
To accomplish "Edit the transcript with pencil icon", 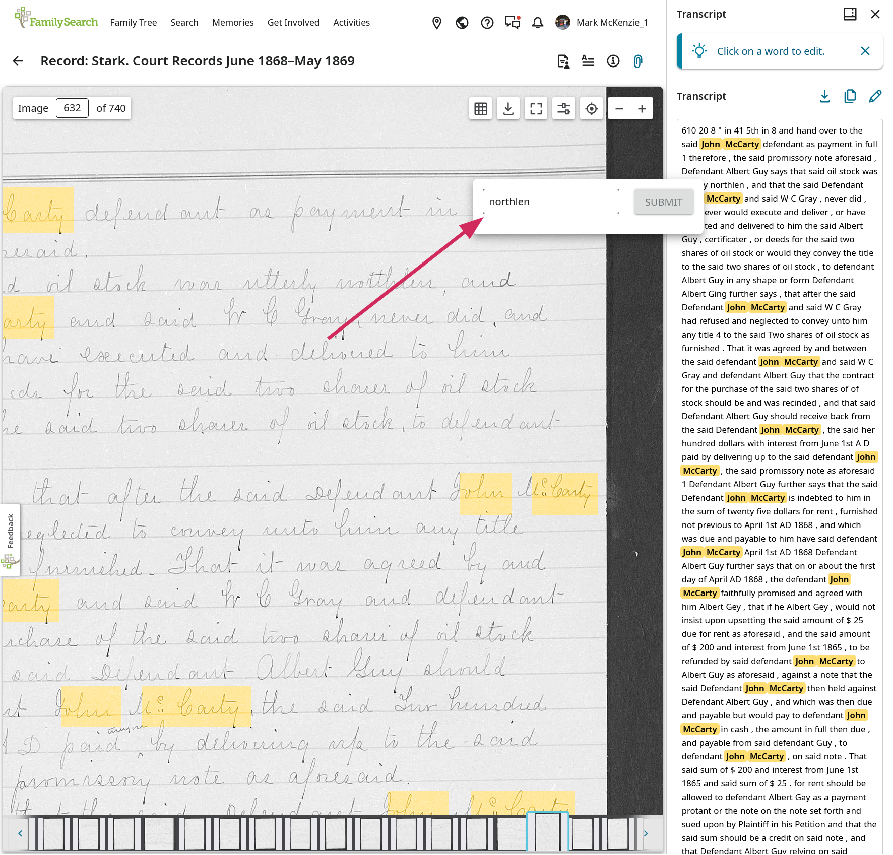I will tap(875, 96).
